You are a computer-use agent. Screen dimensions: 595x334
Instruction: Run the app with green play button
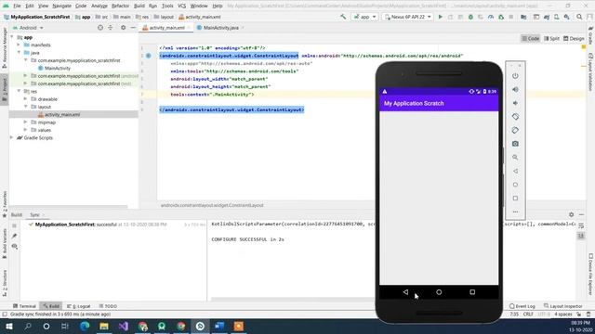click(x=440, y=17)
